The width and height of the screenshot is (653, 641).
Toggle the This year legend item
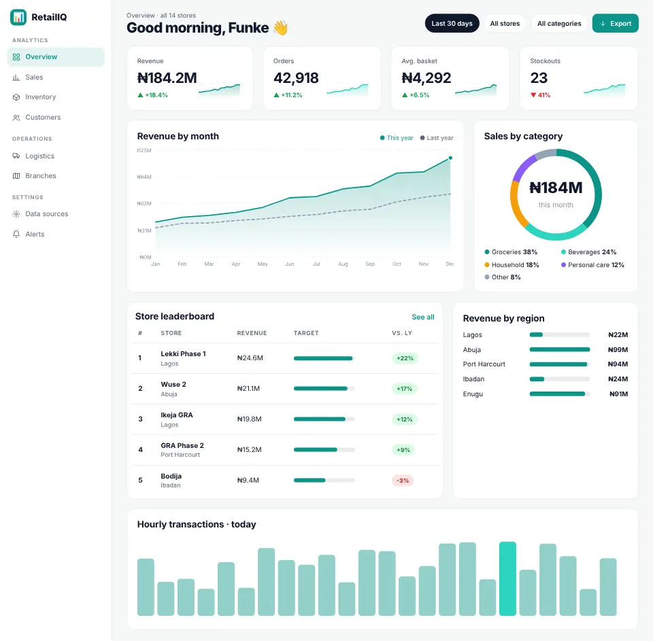397,138
